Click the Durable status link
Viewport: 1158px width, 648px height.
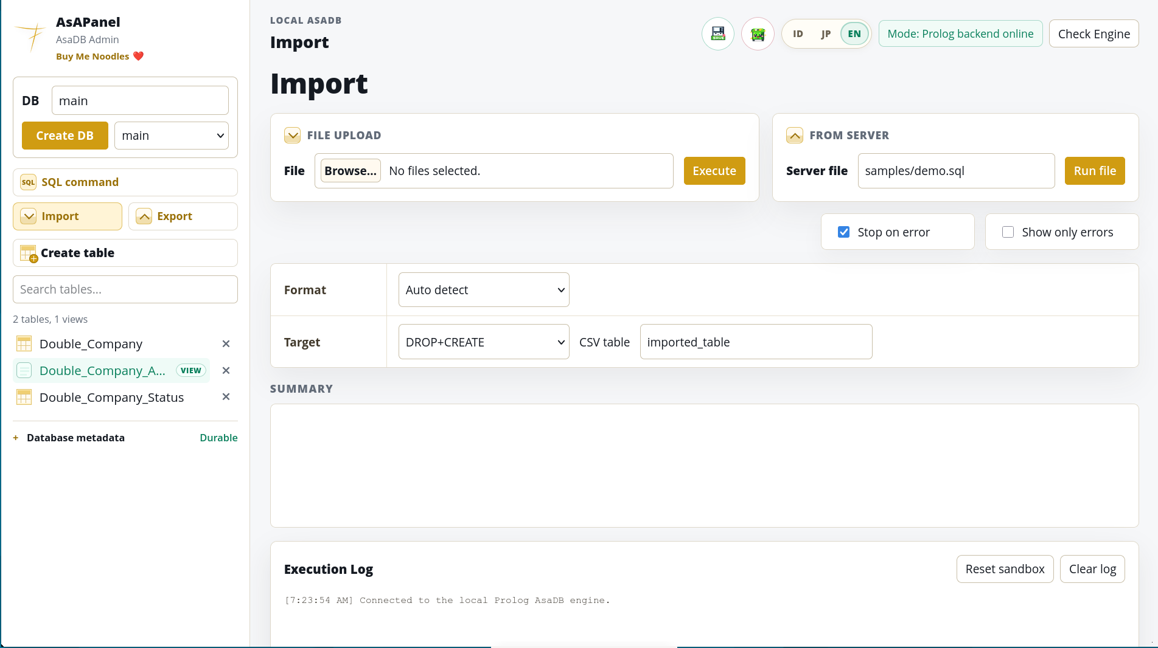tap(218, 438)
